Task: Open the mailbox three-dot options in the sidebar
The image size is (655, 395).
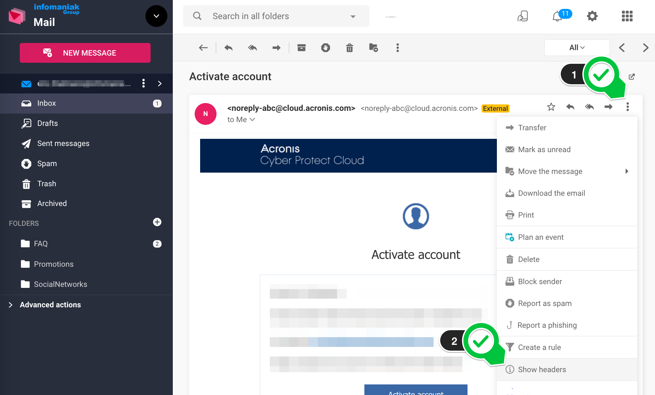Action: (x=144, y=84)
